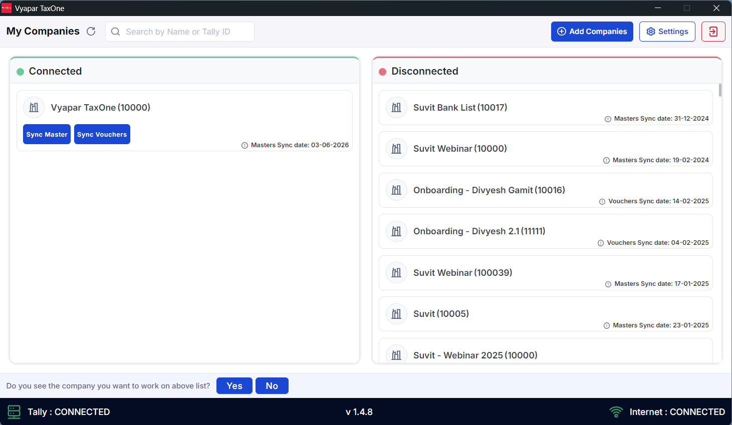Viewport: 732px width, 425px height.
Task: Click the Disconnected list scrollbar
Action: coord(720,90)
